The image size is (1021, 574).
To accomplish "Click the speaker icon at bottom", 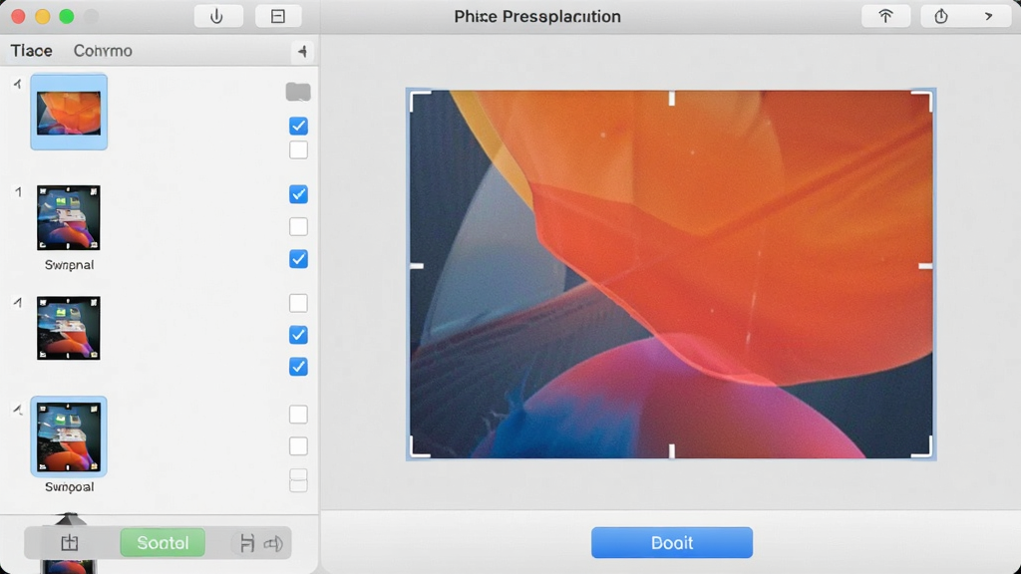I will coord(273,543).
